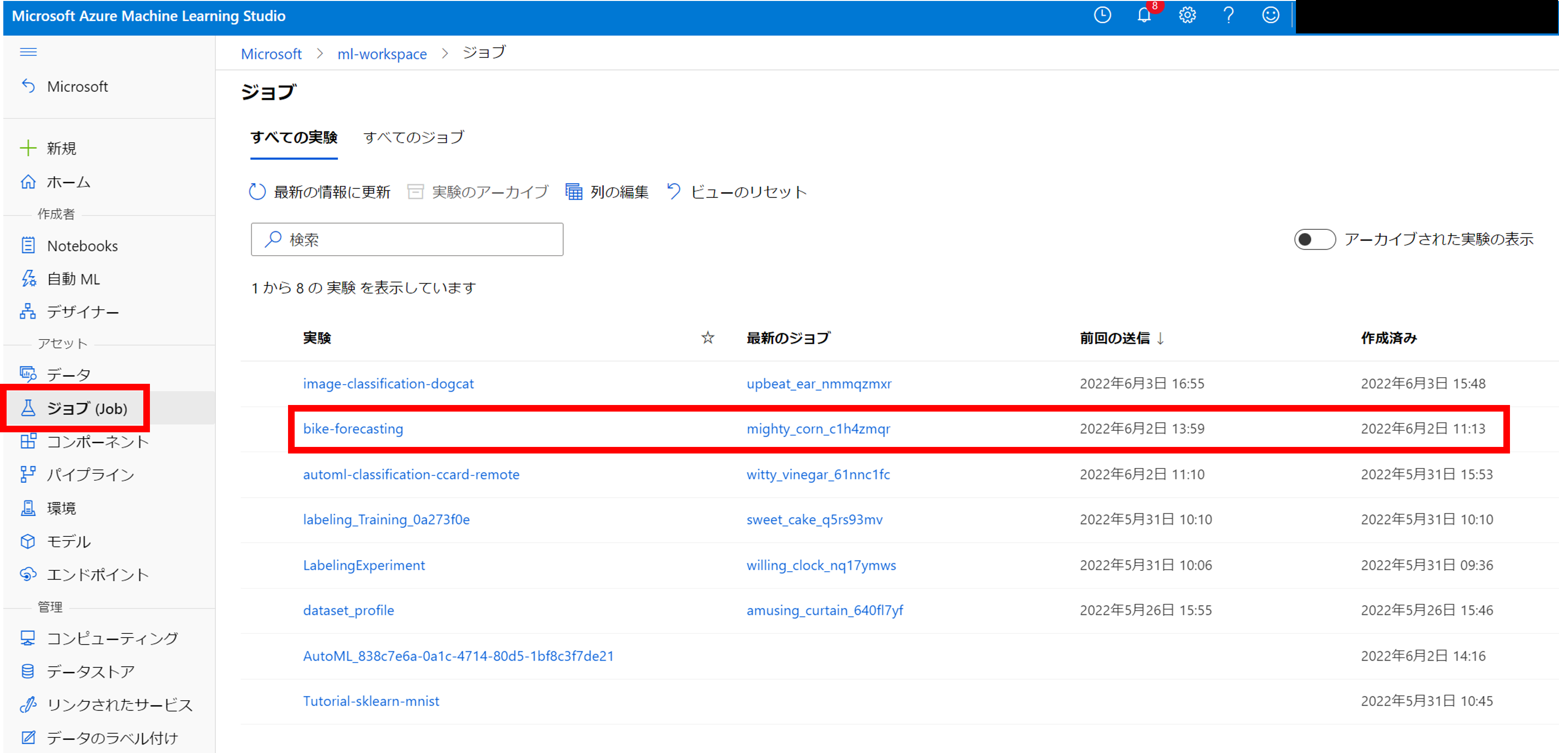Open the upbeat_ear_nmmqzmxr job link
The image size is (1559, 753).
pyautogui.click(x=818, y=384)
